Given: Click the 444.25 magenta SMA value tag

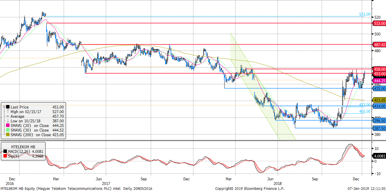Looking at the screenshot, I should (x=379, y=81).
